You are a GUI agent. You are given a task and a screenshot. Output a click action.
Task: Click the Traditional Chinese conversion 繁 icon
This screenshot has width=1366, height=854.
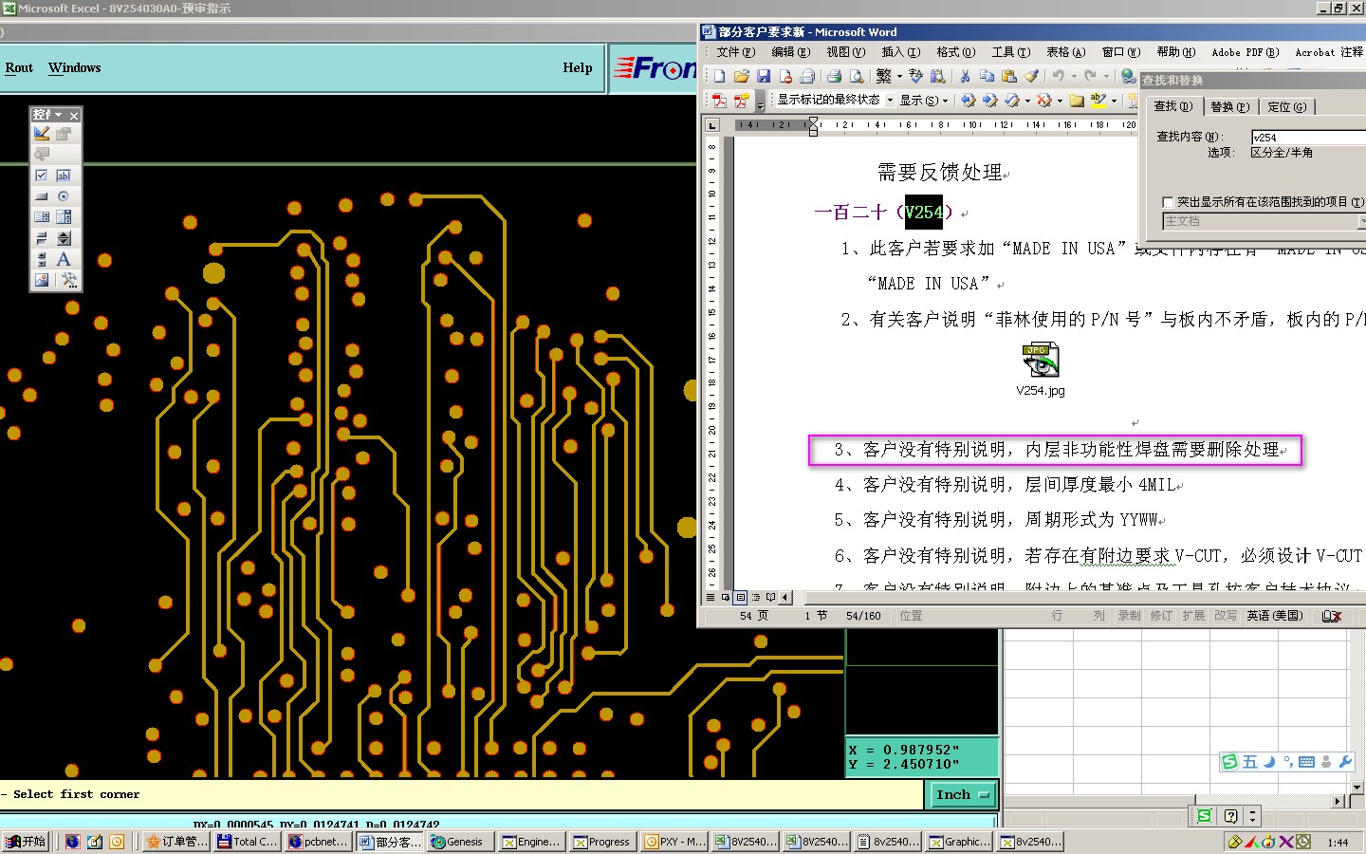tap(884, 76)
